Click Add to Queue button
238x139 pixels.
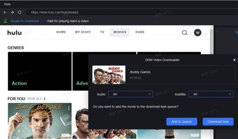click(x=182, y=121)
